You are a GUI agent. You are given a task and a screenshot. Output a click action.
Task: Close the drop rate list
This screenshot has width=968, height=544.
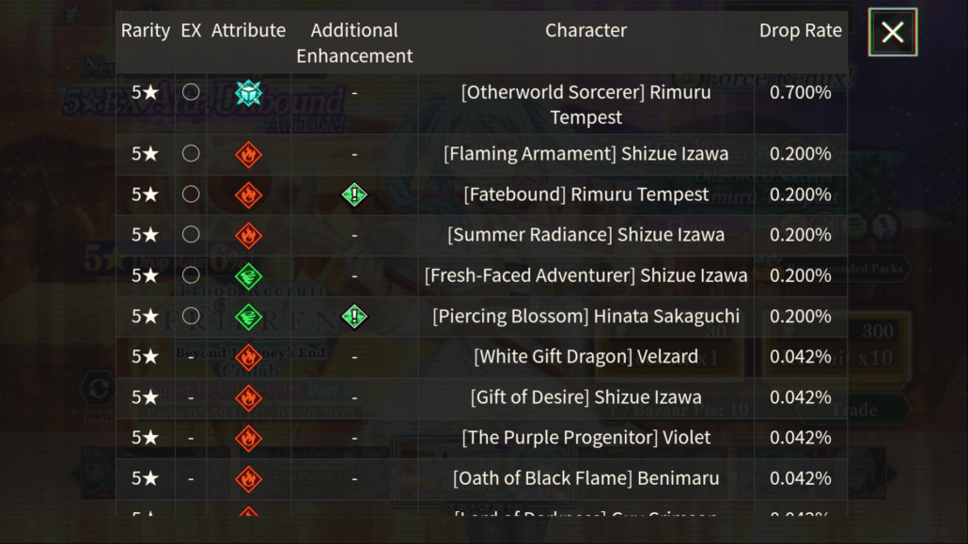pos(892,32)
